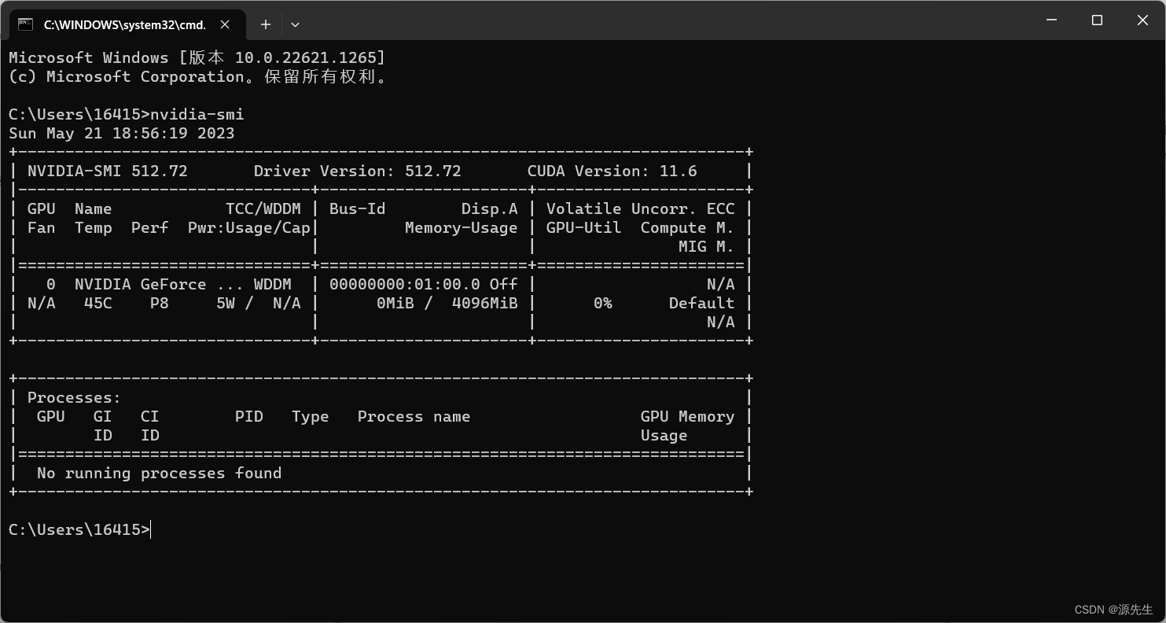Click the 0MiB memory used value

pyautogui.click(x=395, y=303)
